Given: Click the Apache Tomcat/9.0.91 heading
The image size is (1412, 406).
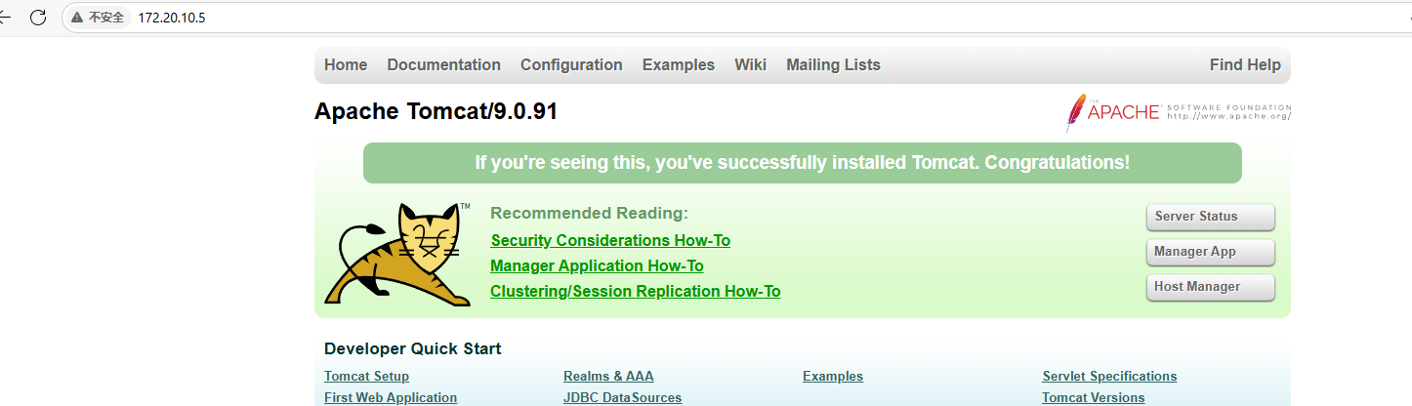Looking at the screenshot, I should 436,112.
